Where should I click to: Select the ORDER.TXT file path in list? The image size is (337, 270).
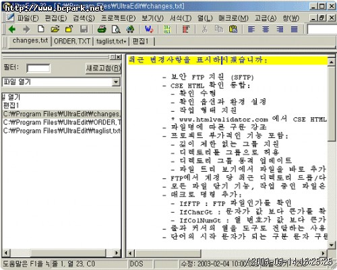click(x=61, y=123)
